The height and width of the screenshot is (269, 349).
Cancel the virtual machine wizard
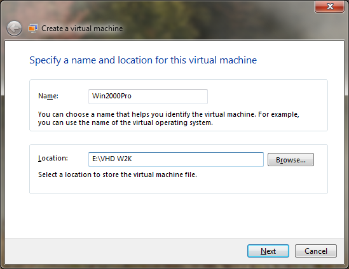coord(316,251)
